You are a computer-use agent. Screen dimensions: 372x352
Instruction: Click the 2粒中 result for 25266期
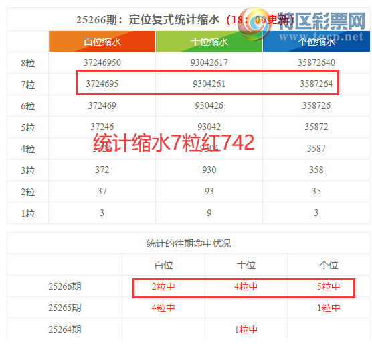coord(163,286)
